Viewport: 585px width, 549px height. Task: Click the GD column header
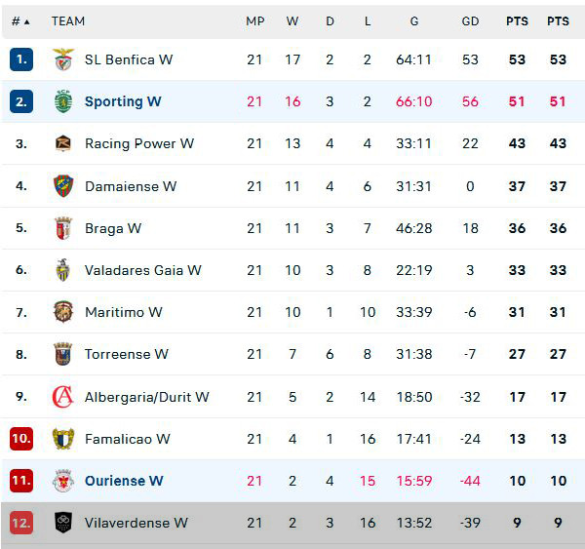pyautogui.click(x=471, y=20)
